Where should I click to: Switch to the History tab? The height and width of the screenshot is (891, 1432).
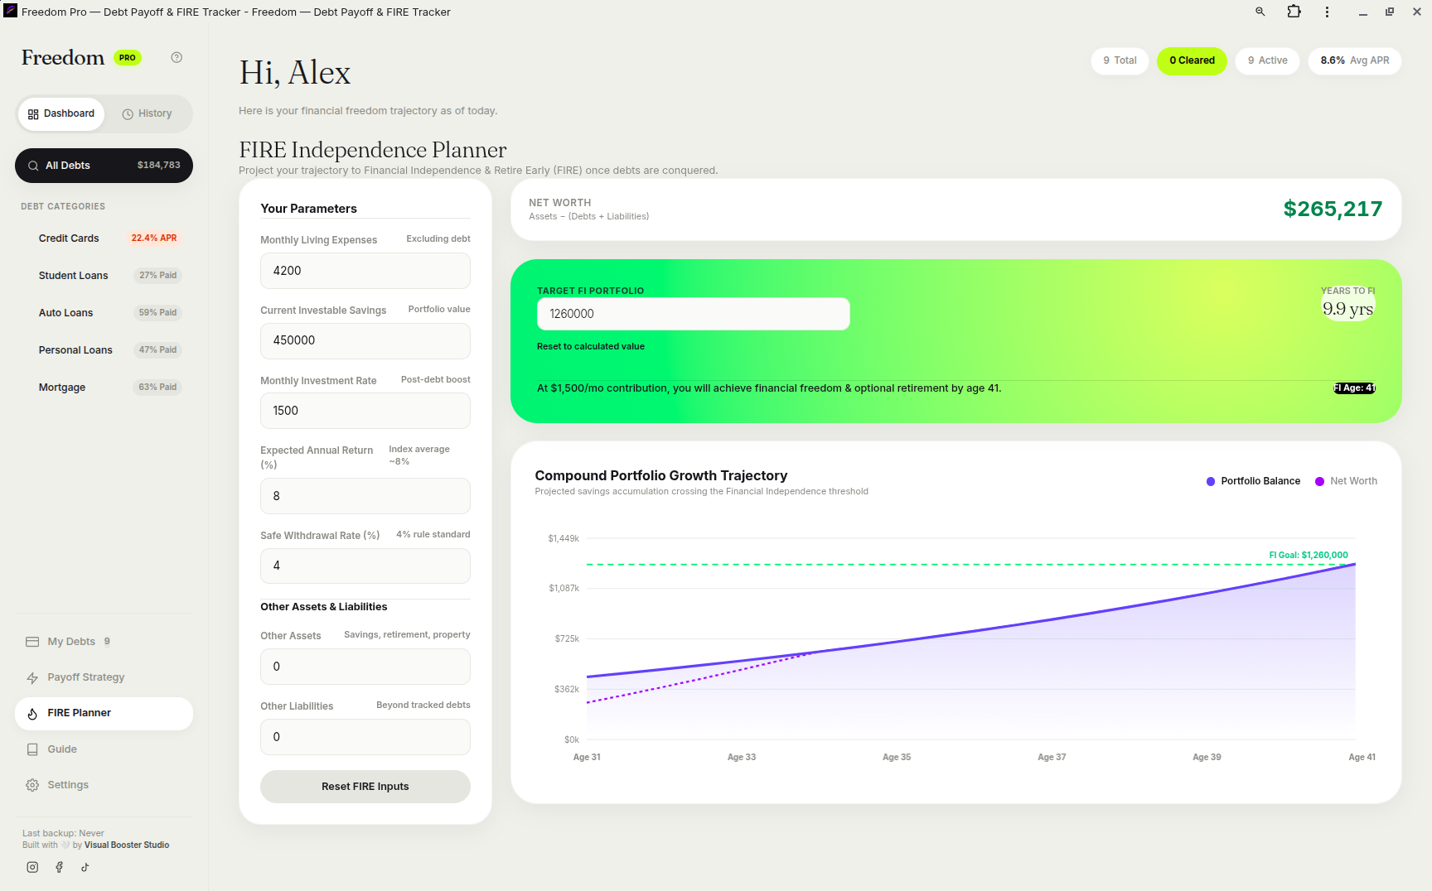pos(148,113)
